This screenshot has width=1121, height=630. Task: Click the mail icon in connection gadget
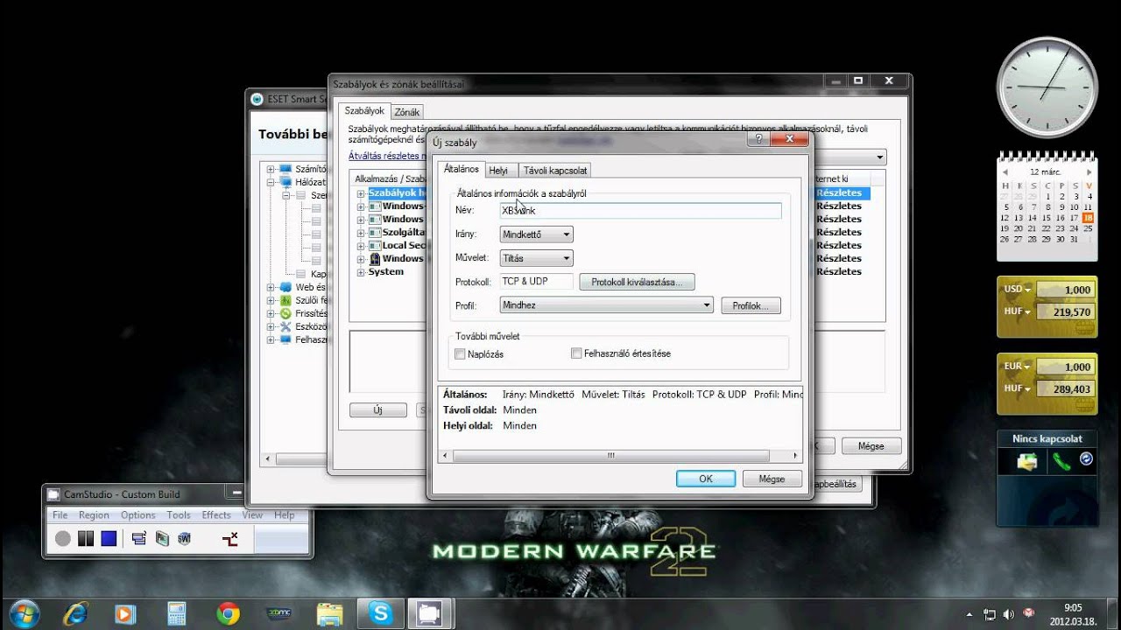pyautogui.click(x=1026, y=461)
